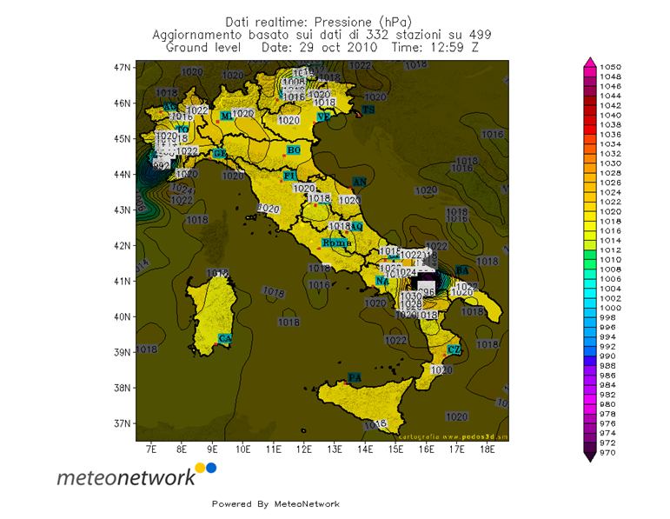This screenshot has width=670, height=519.
Task: Select the TS city label
Action: (368, 110)
